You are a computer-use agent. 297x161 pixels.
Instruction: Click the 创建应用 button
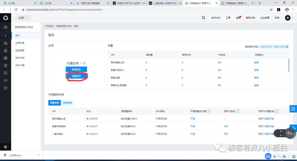(76, 76)
